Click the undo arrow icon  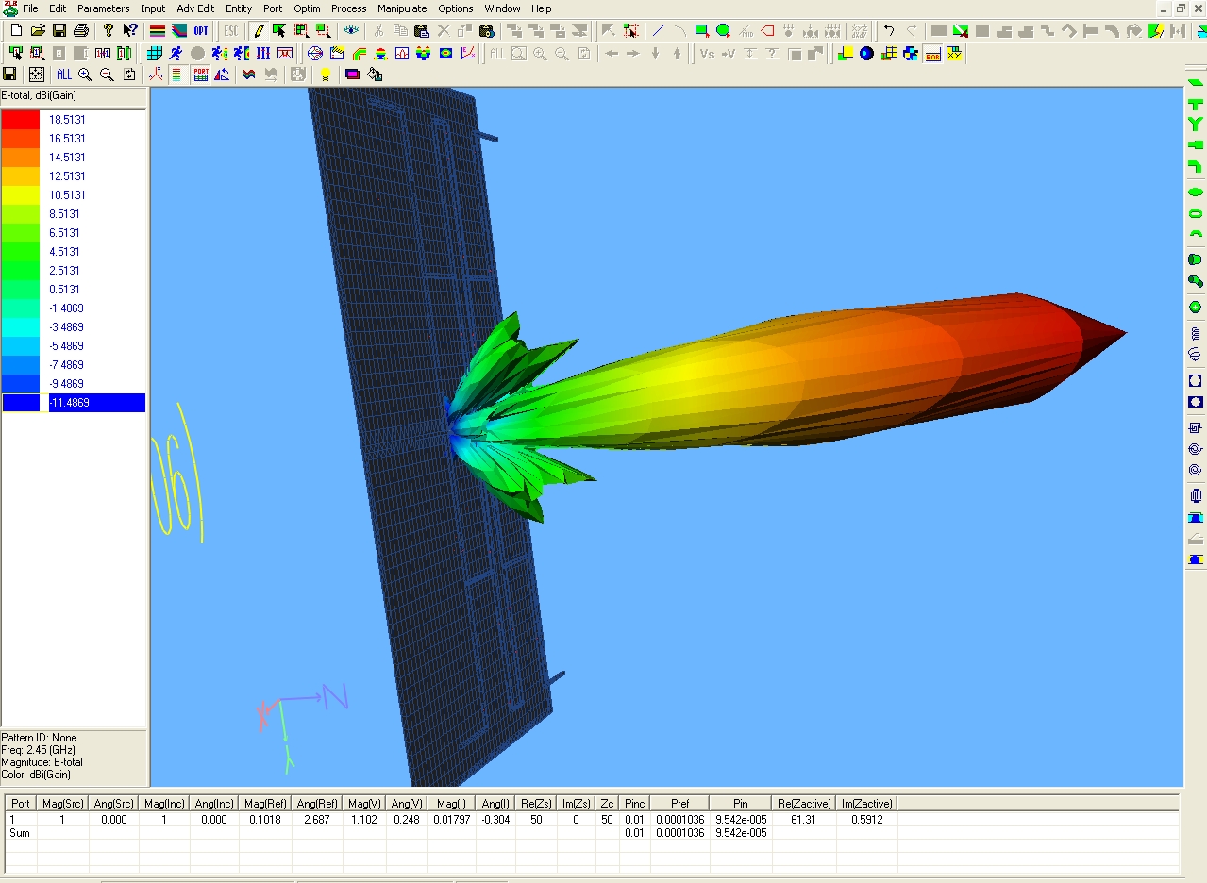888,30
